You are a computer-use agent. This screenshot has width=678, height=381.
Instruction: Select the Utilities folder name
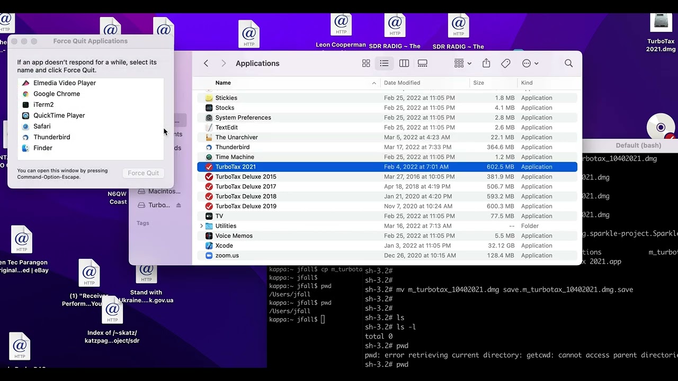[x=226, y=226]
